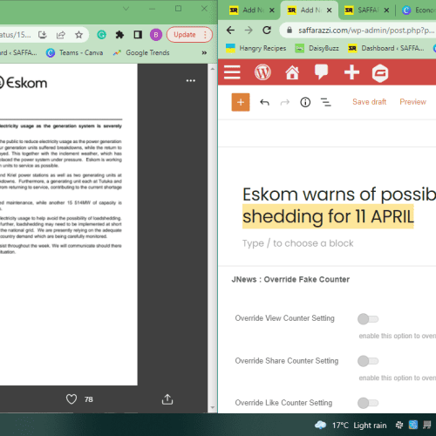
Task: Click the left window's scrollbar up arrow
Action: pyautogui.click(x=213, y=69)
